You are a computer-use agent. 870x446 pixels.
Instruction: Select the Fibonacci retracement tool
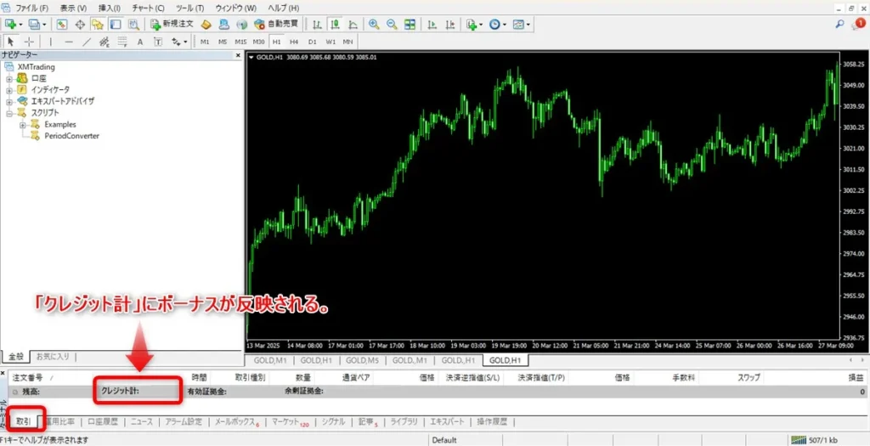point(122,42)
